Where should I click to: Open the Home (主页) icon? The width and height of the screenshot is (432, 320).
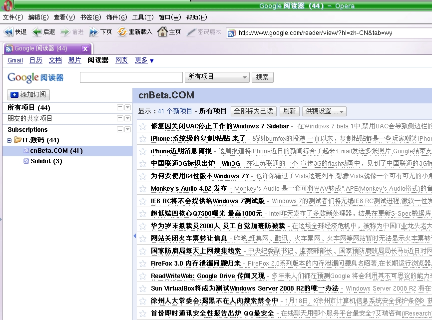(162, 32)
